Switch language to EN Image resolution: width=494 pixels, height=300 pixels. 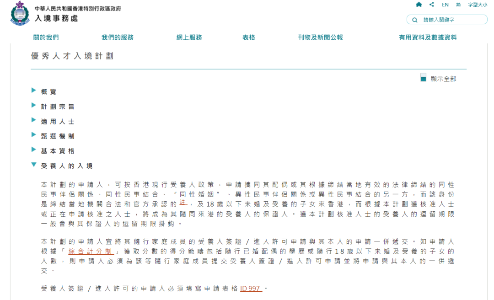point(445,5)
